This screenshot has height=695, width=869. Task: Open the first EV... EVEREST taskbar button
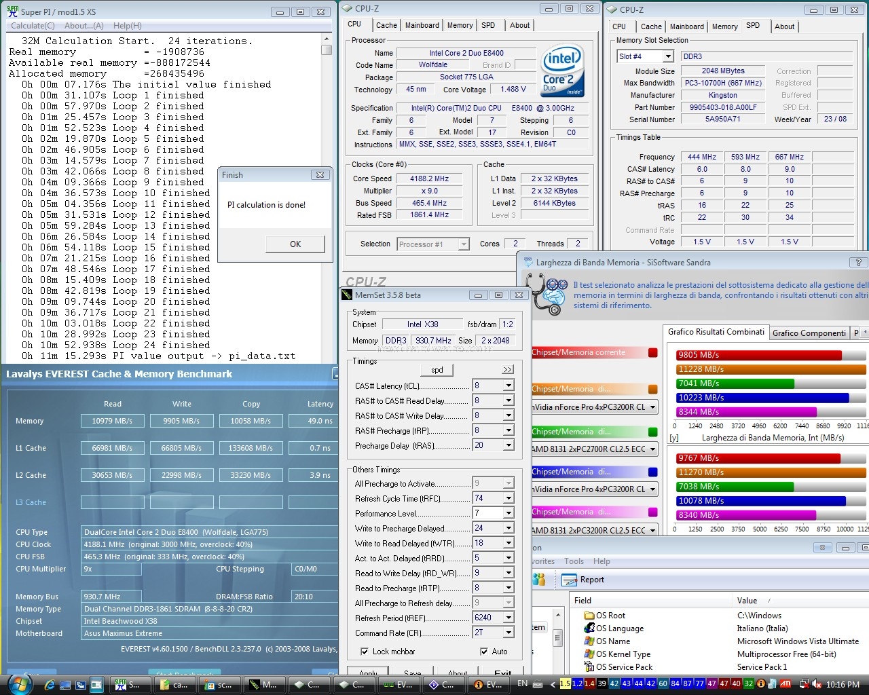coord(398,684)
